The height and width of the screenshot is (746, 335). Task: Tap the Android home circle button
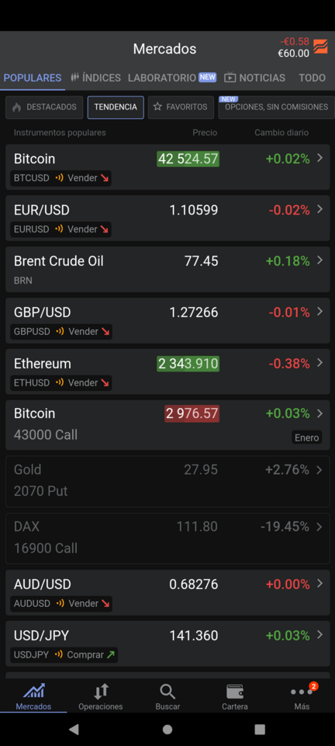click(167, 730)
